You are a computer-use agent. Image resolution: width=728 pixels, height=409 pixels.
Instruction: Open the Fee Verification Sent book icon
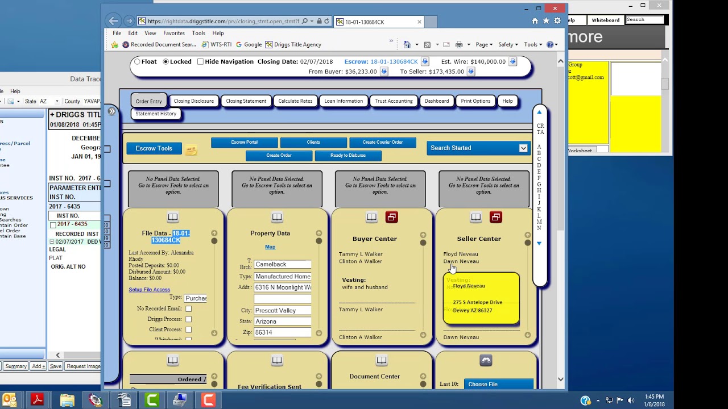[277, 361]
